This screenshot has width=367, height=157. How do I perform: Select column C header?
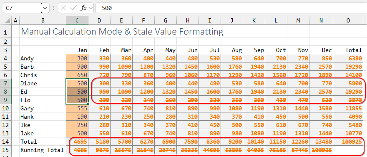[77, 20]
